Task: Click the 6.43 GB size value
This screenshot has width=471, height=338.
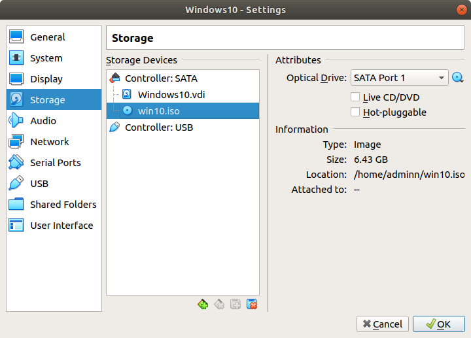Action: (371, 160)
